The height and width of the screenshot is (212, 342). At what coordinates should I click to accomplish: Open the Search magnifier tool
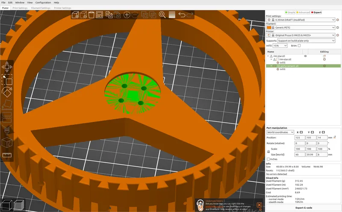[x=162, y=15]
